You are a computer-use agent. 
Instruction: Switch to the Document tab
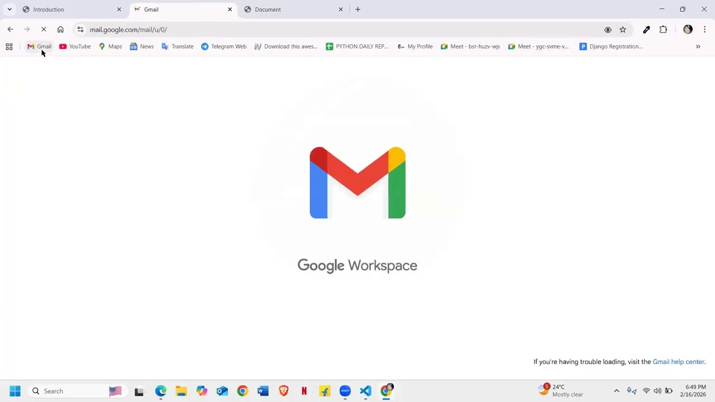(x=294, y=9)
